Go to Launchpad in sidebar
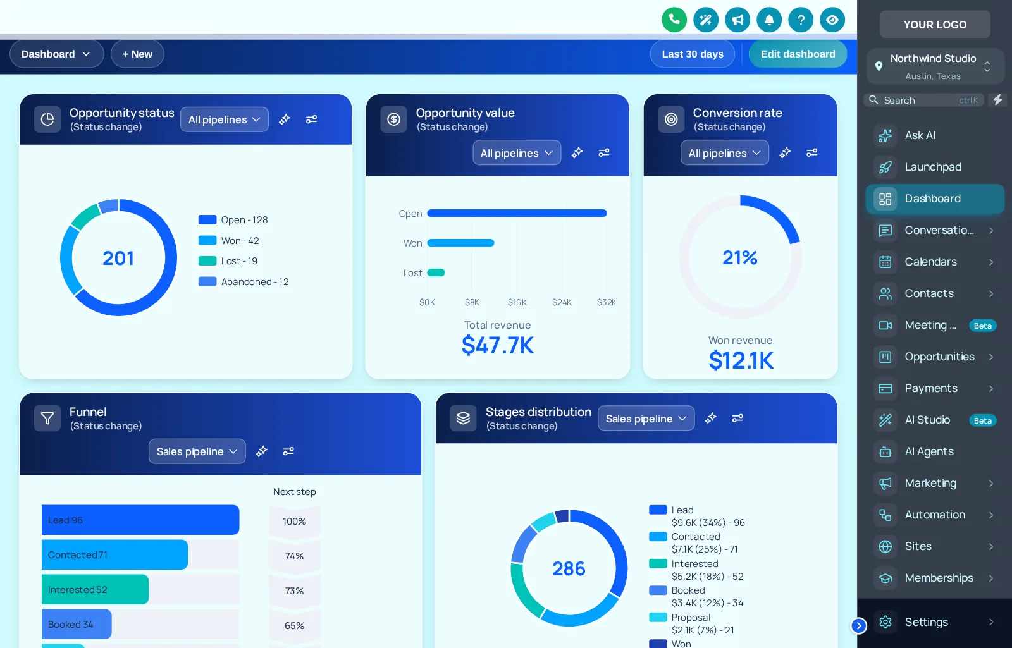 pos(935,167)
